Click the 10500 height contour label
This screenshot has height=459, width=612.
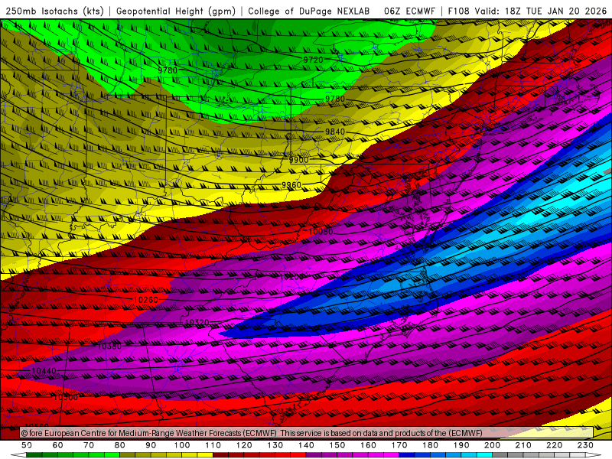click(66, 397)
